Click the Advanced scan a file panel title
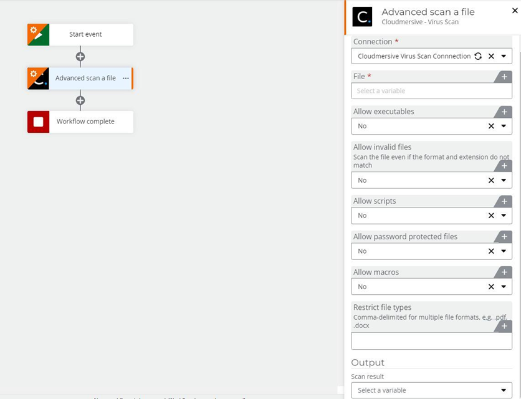This screenshot has height=399, width=521. (428, 12)
